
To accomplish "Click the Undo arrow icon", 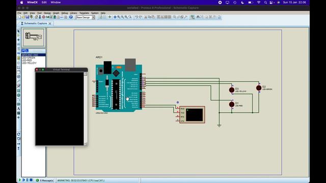I will [x=137, y=17].
